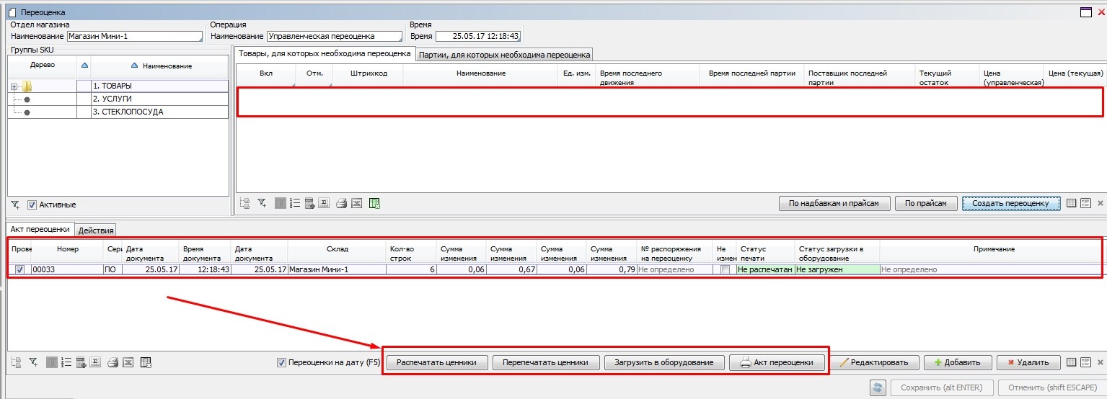The width and height of the screenshot is (1107, 399).
Task: Switch to the Действия tab
Action: [96, 230]
